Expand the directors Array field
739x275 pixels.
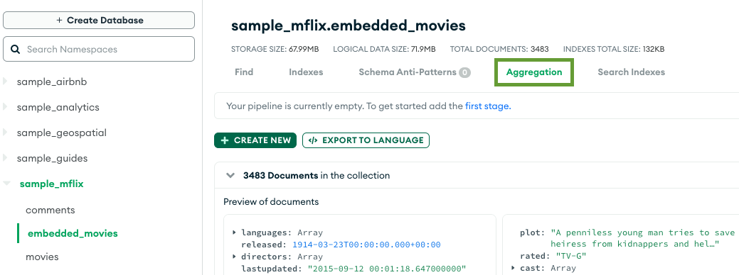click(234, 257)
